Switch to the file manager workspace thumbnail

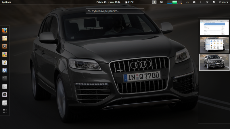214,45
